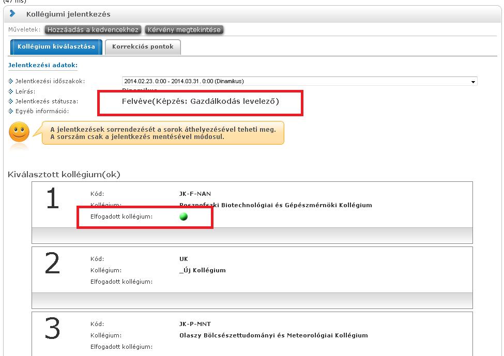This screenshot has width=504, height=356.
Task: Select dormitory card number 1
Action: 252,212
